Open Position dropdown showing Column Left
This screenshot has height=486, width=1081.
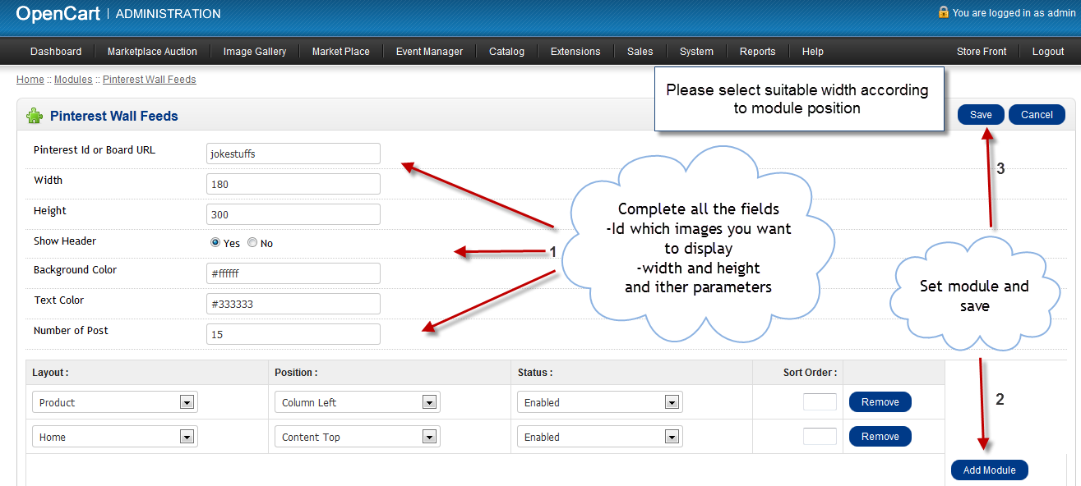(358, 402)
